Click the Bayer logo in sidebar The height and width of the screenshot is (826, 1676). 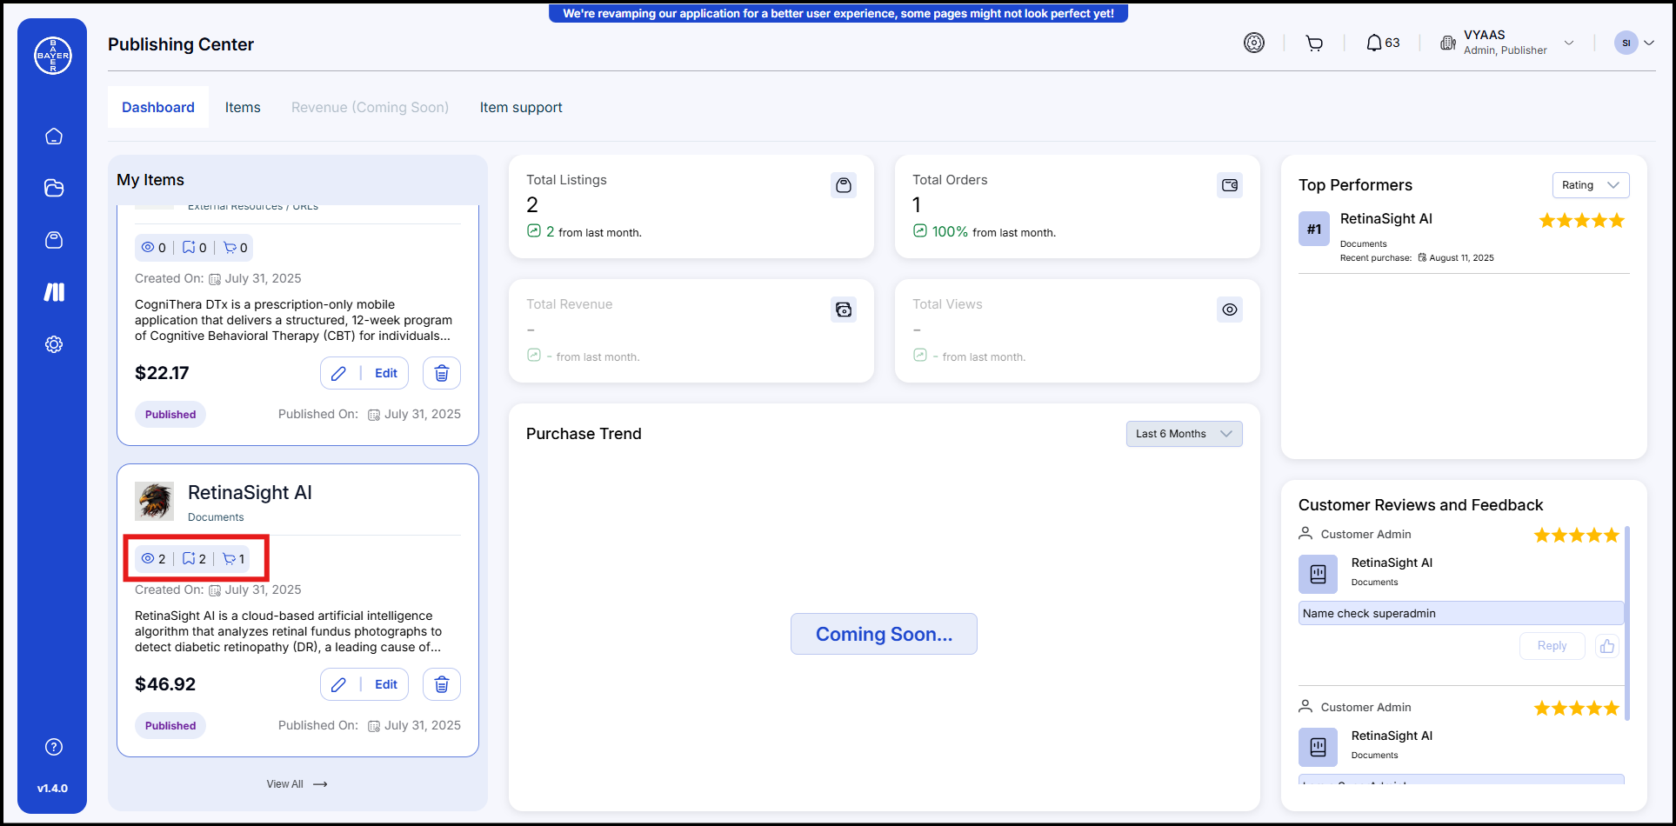point(53,56)
